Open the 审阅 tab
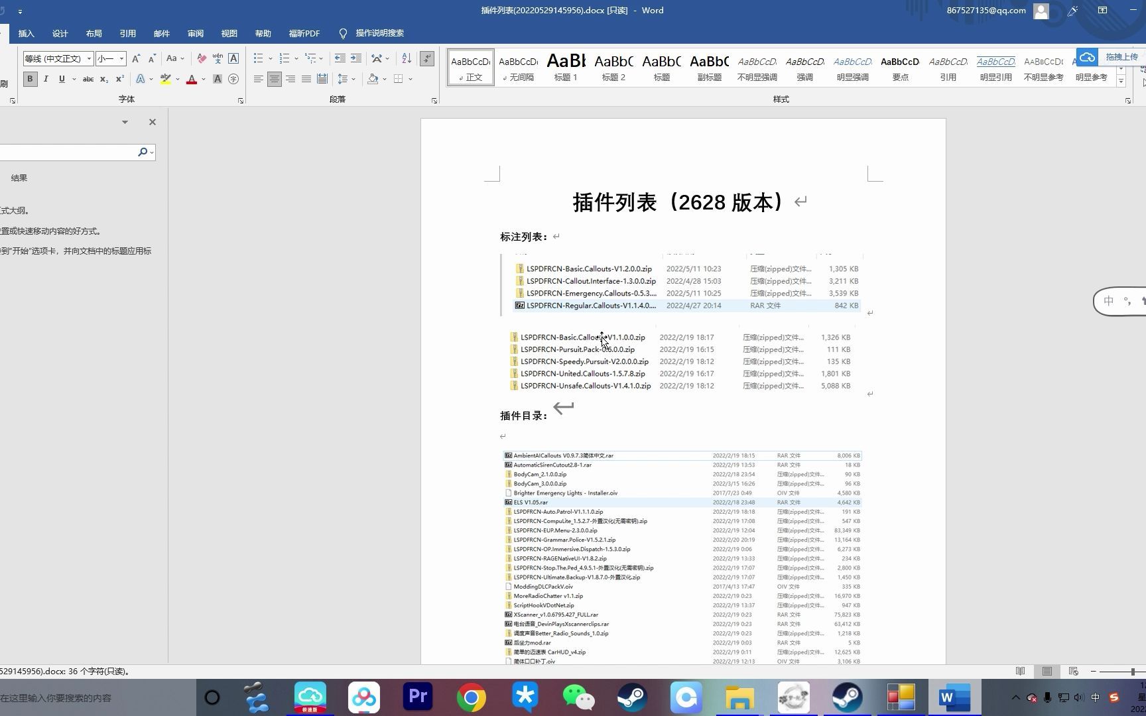The width and height of the screenshot is (1146, 716). 196,33
